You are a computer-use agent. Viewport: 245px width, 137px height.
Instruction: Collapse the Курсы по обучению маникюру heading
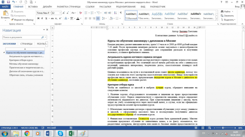[x=4, y=53]
